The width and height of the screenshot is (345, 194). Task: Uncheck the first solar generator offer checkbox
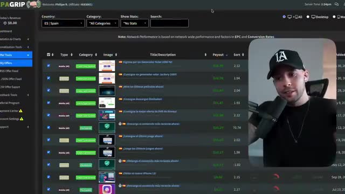[49, 66]
